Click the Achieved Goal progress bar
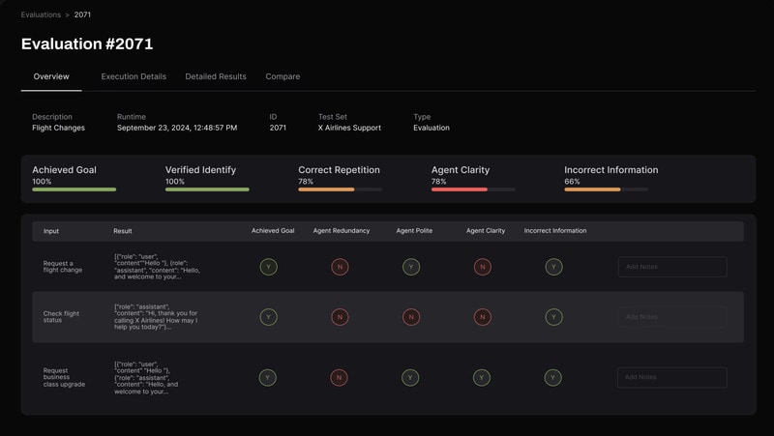This screenshot has width=774, height=436. [x=74, y=189]
